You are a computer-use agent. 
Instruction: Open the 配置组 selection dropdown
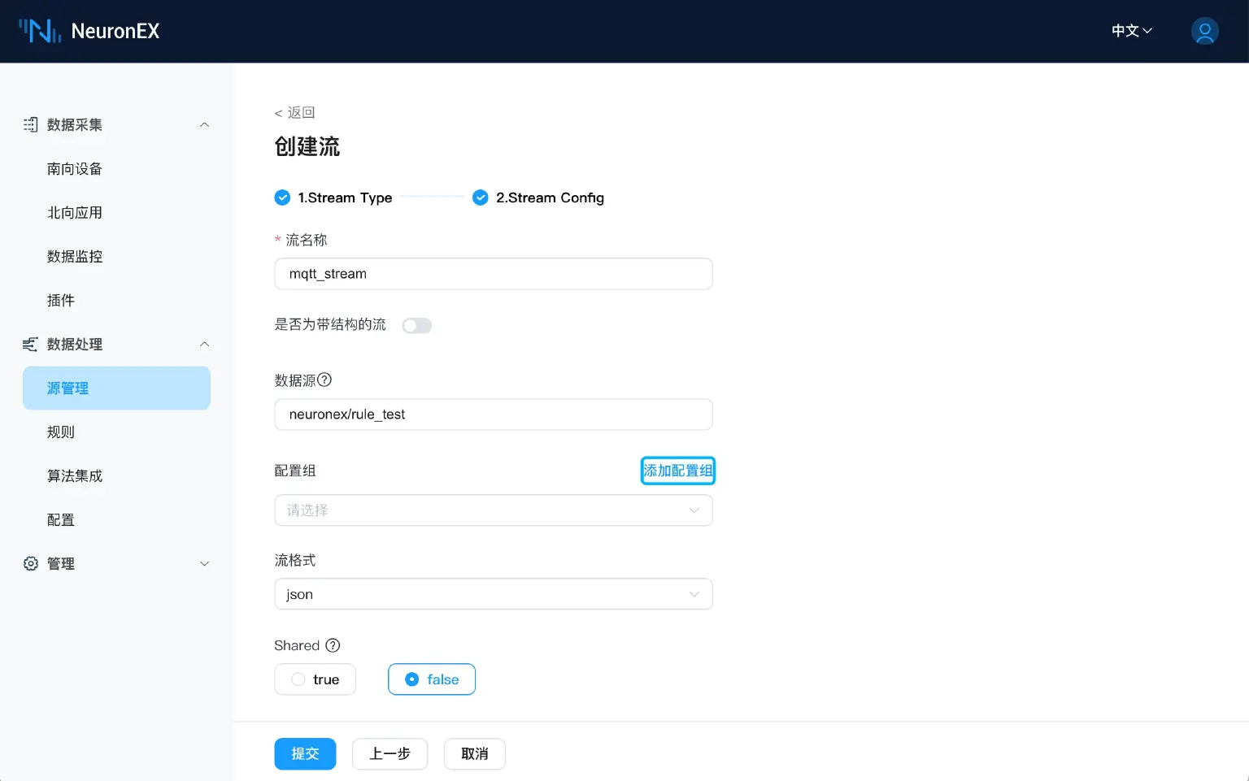[494, 510]
